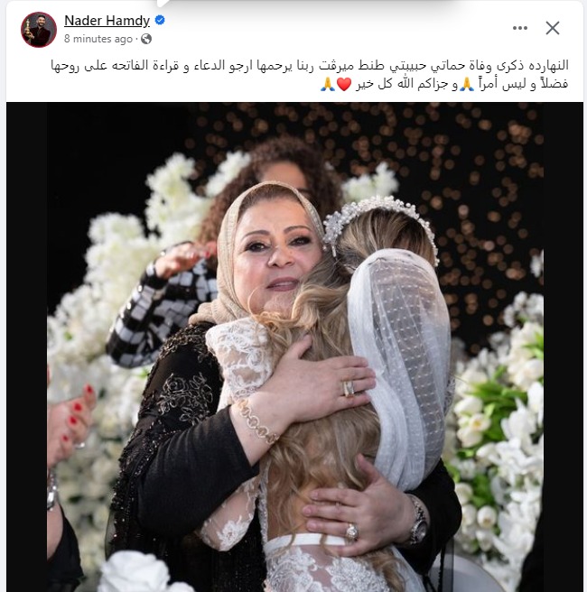
Task: Click the red heart emoji in post
Action: [x=344, y=84]
